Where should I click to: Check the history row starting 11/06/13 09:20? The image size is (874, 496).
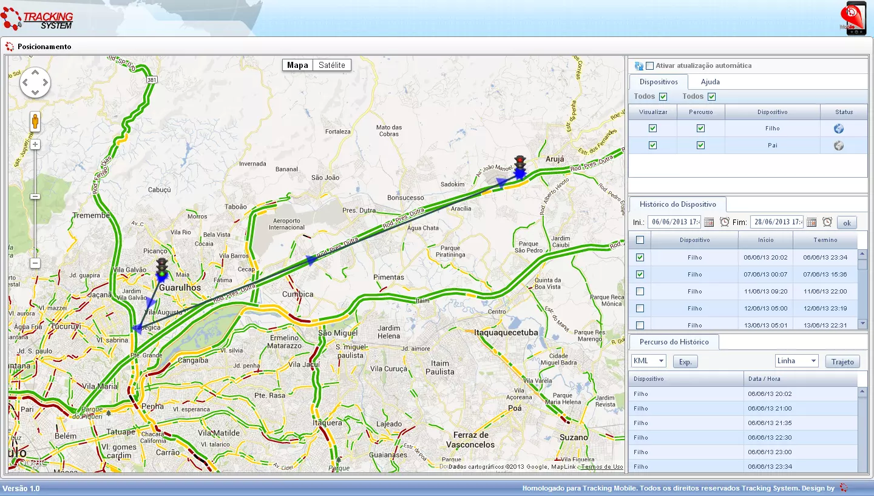click(x=640, y=292)
